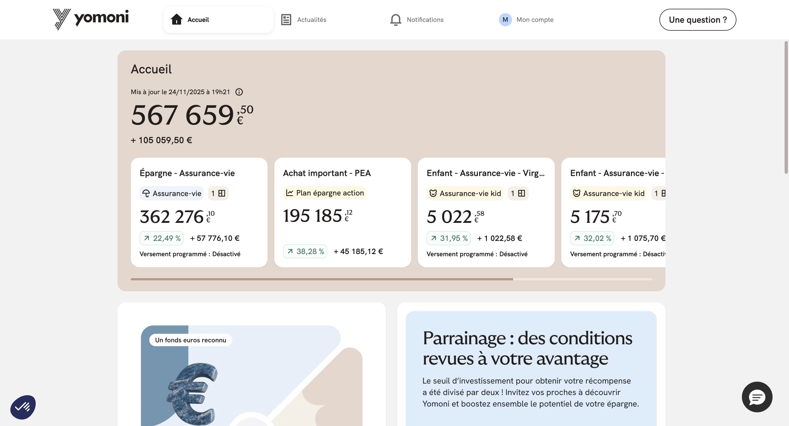Viewport: 789px width, 426px height.
Task: Open the chat bubble widget
Action: click(x=757, y=397)
